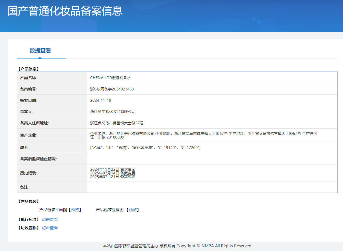
Task: Click the 产品名称 row label
Action: pos(29,78)
